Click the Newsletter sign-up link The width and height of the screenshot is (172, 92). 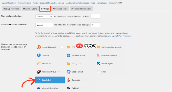tap(56, 3)
